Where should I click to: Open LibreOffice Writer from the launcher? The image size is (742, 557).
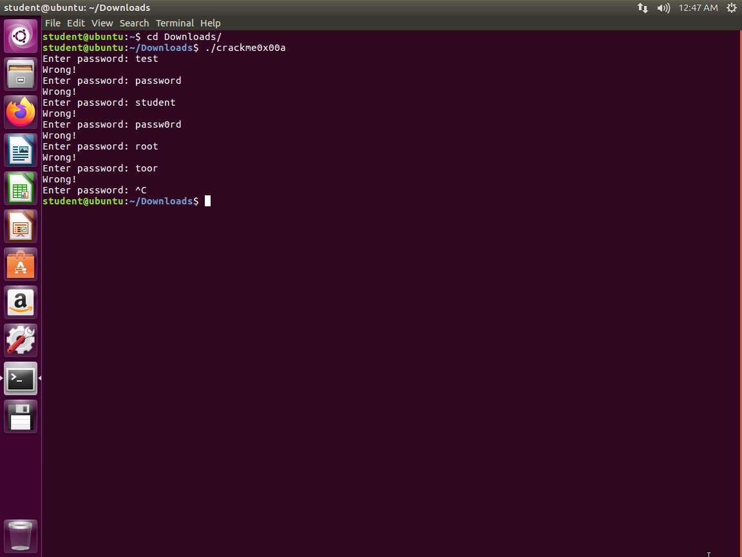tap(21, 150)
